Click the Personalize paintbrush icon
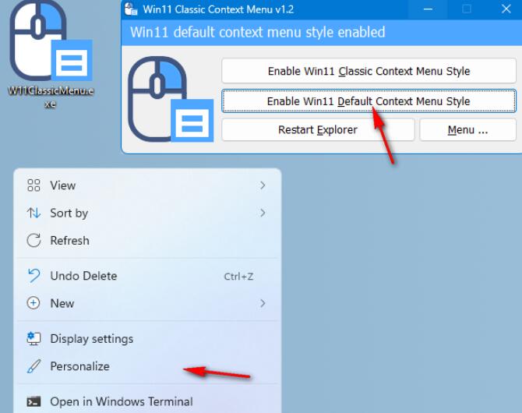 34,366
